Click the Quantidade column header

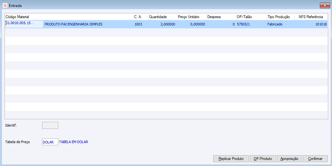(163, 17)
